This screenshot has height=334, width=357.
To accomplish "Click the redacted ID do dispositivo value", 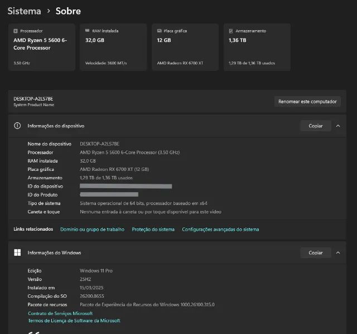I will coord(126,186).
